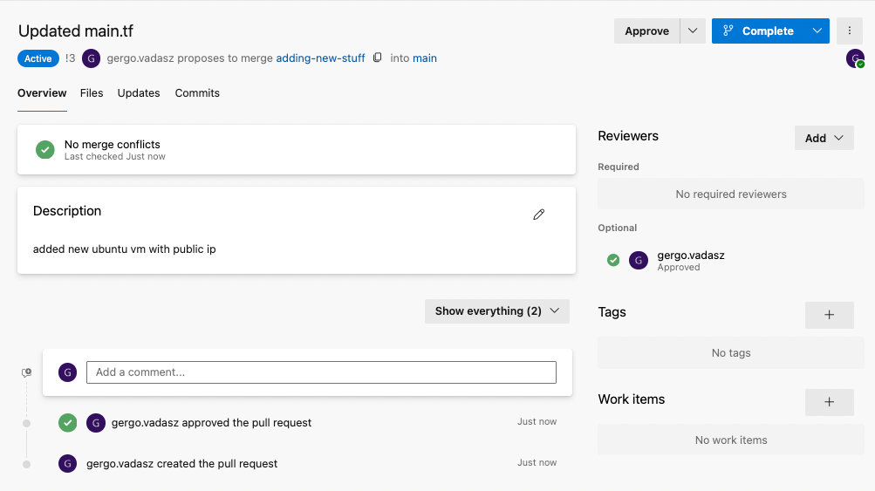Click the copy branch name icon
The image size is (875, 491).
point(378,58)
